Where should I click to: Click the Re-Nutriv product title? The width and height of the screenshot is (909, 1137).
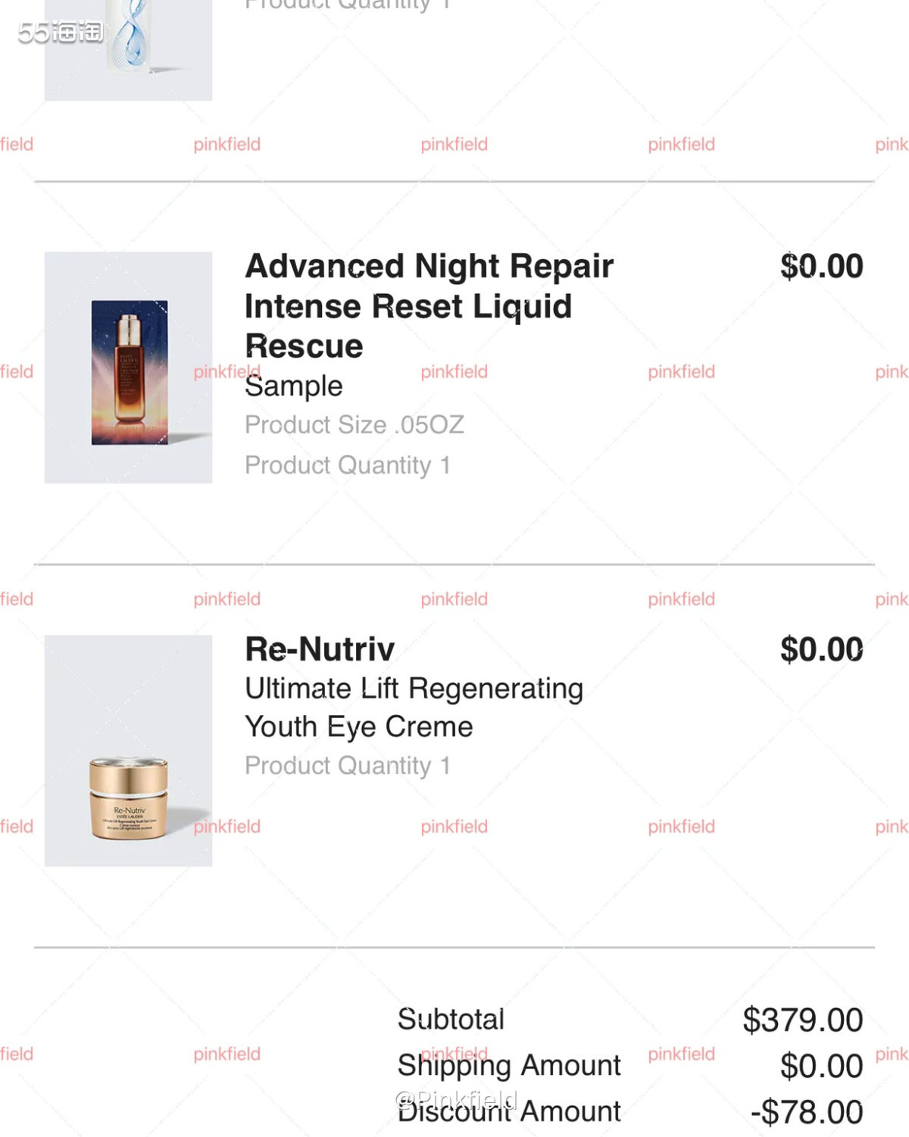320,649
